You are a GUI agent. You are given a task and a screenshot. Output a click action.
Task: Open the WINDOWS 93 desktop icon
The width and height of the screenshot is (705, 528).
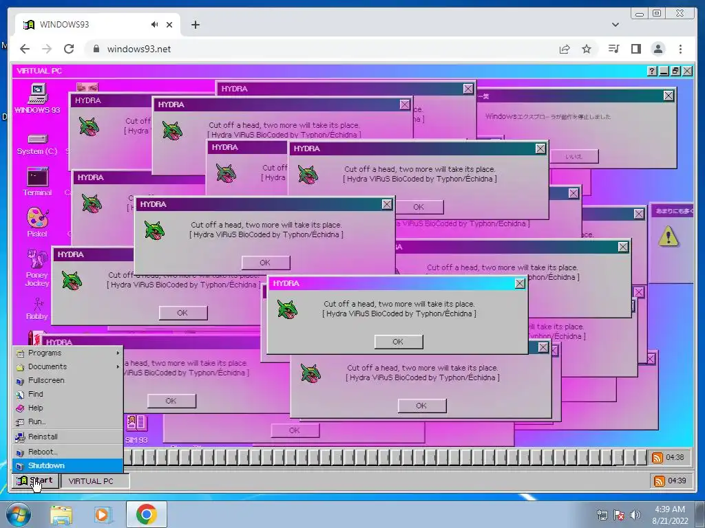coord(37,98)
